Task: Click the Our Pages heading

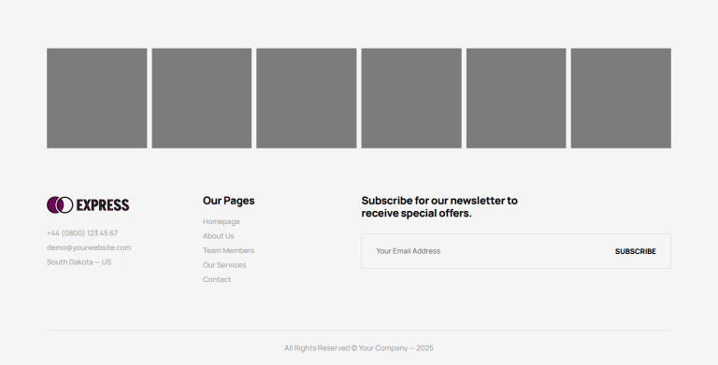Action: pos(228,201)
